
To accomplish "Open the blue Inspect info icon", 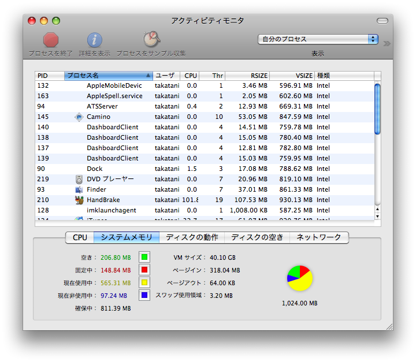I will click(94, 40).
